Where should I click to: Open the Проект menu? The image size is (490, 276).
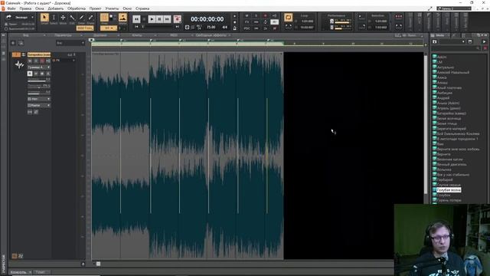click(95, 8)
